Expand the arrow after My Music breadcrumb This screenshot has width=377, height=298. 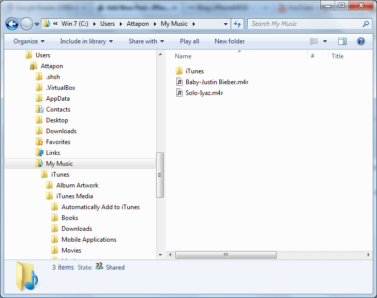pyautogui.click(x=194, y=24)
